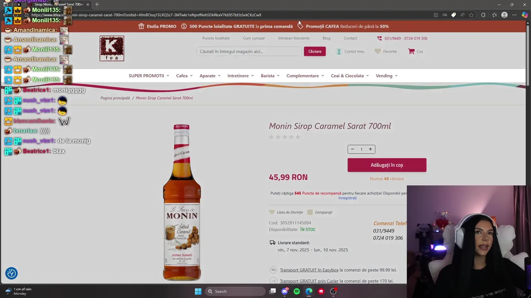
Task: Open Cum cumpar page
Action: (254, 38)
